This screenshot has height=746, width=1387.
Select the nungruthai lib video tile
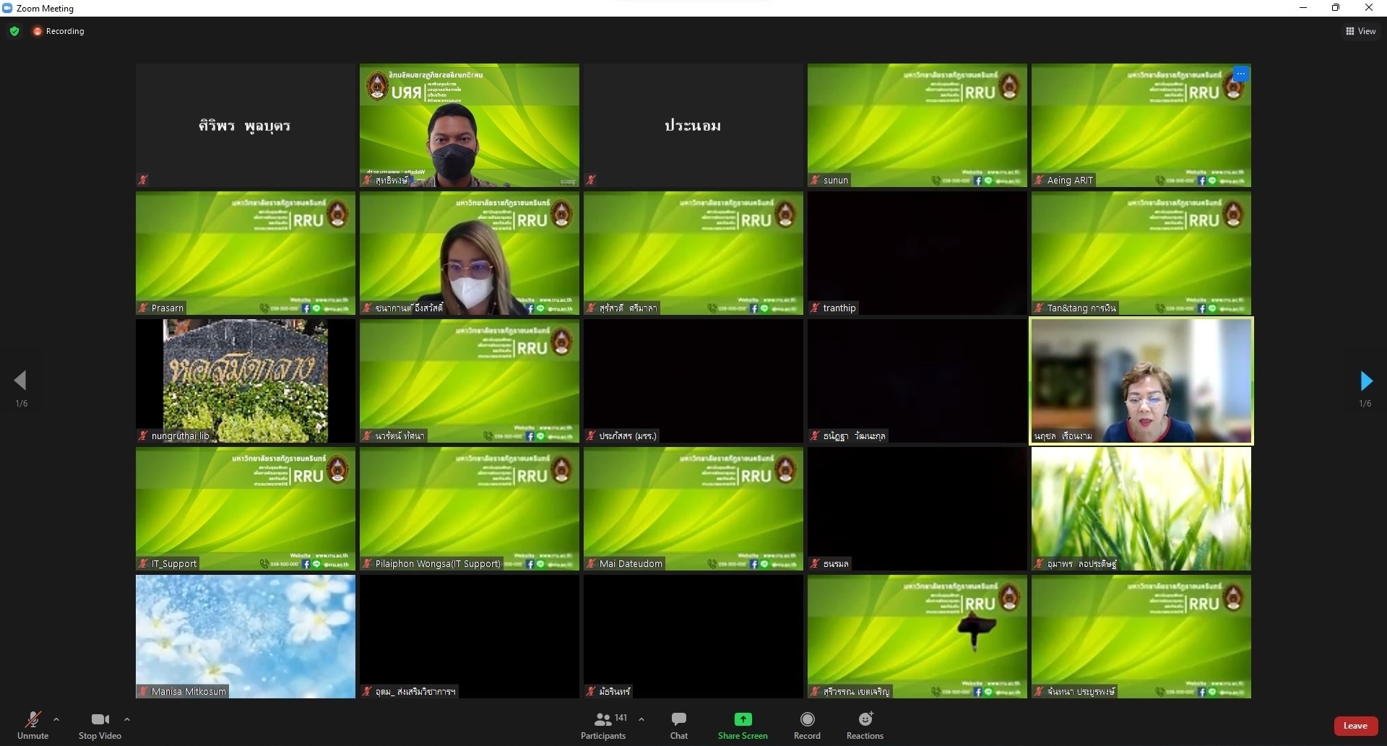[246, 381]
